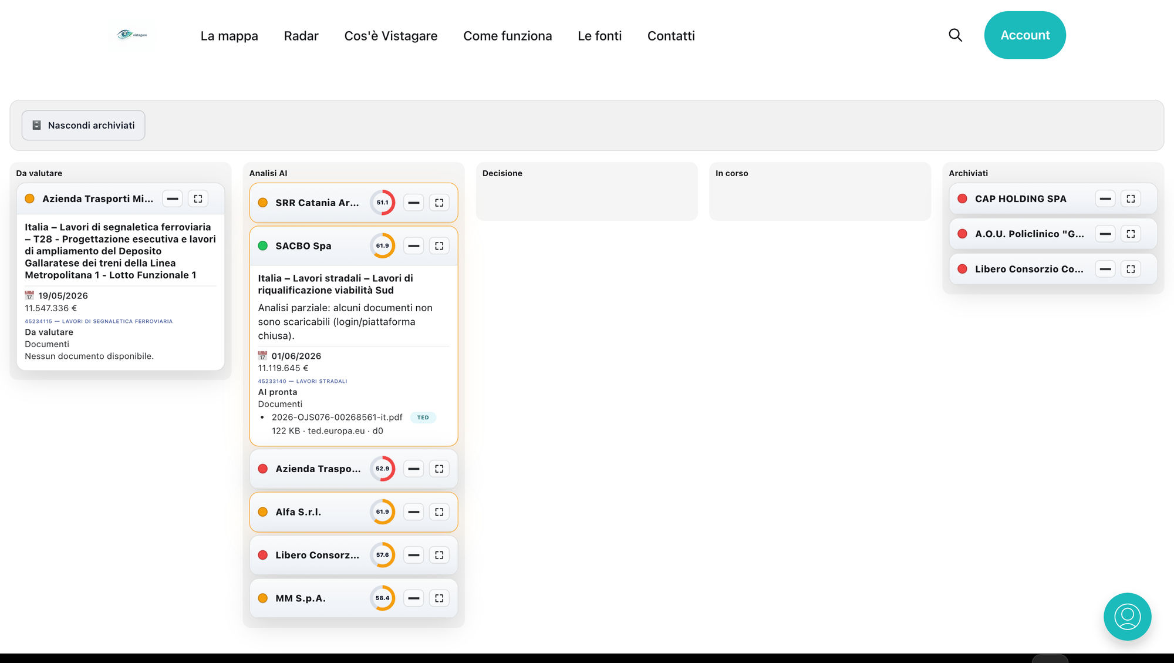Open fullscreen view of SRR Catania card
This screenshot has width=1174, height=663.
[439, 203]
